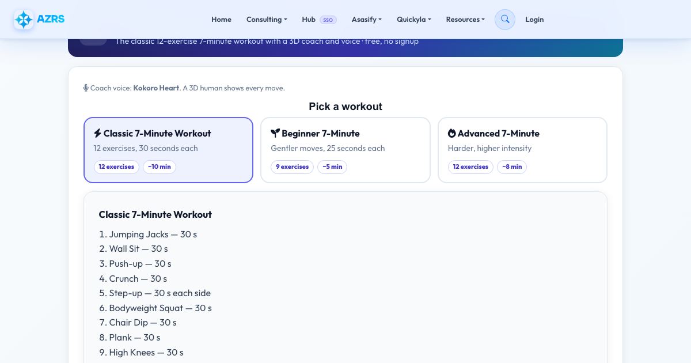Image resolution: width=691 pixels, height=363 pixels.
Task: Click 'Harder, higher intensity' subtitle
Action: (489, 149)
